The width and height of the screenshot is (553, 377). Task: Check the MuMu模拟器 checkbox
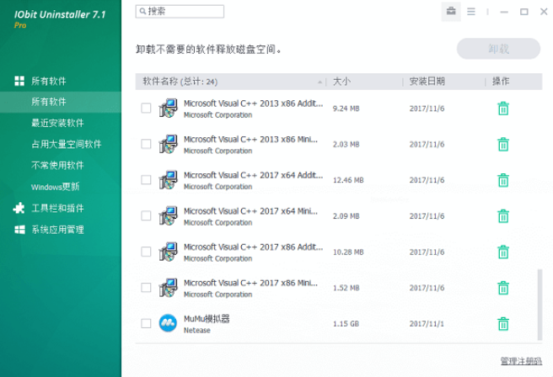pos(146,323)
